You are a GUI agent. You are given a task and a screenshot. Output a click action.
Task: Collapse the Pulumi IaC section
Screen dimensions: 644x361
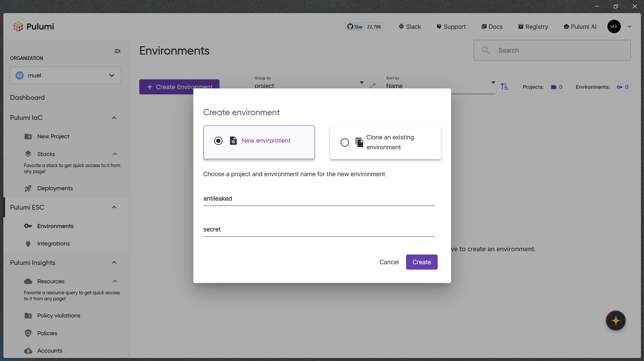114,118
